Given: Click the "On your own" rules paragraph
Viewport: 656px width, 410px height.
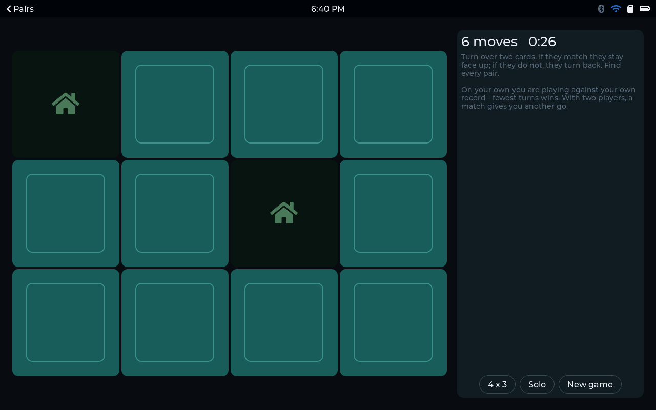Looking at the screenshot, I should pyautogui.click(x=548, y=98).
